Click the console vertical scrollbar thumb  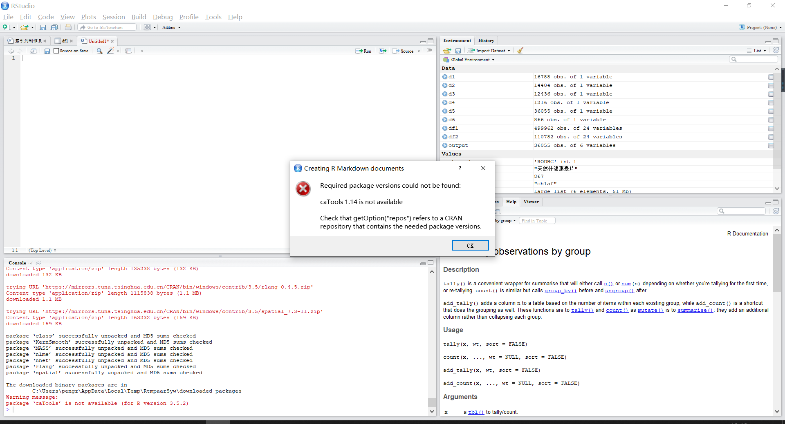432,402
